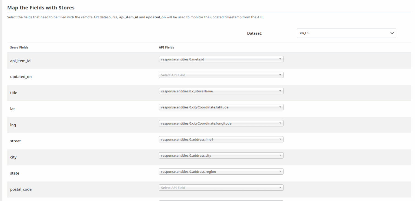Click the state row label
The width and height of the screenshot is (415, 201).
[x=15, y=173]
